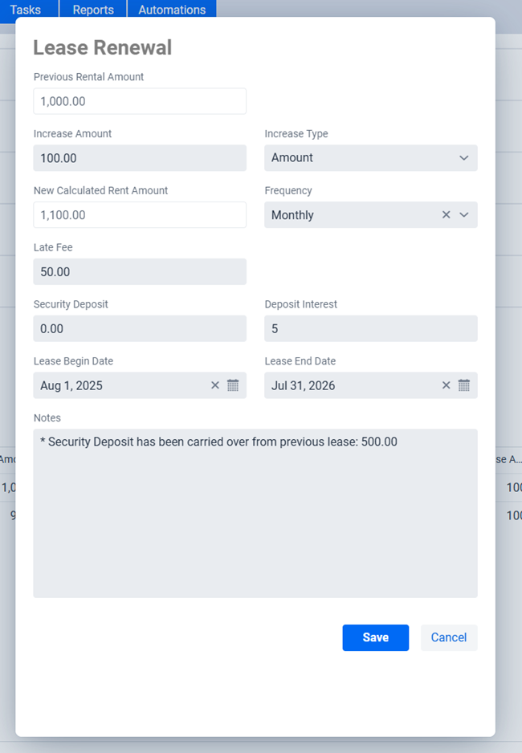
Task: Click into the Increase Amount field
Action: tap(140, 158)
